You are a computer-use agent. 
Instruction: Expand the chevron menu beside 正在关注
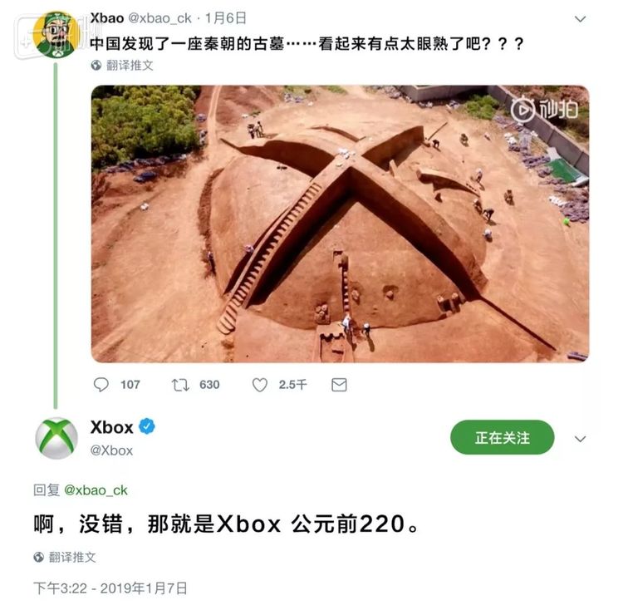(581, 439)
